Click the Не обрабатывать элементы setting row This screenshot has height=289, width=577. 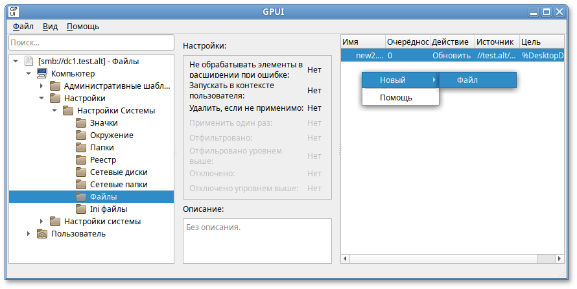click(255, 69)
